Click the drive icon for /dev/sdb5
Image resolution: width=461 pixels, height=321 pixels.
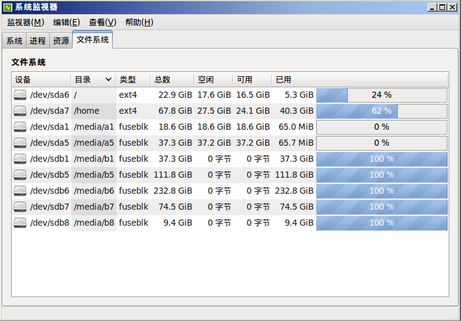20,175
